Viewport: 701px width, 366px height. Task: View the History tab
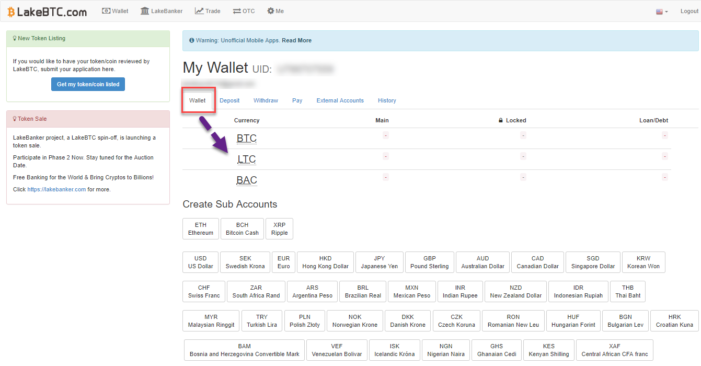pos(387,100)
